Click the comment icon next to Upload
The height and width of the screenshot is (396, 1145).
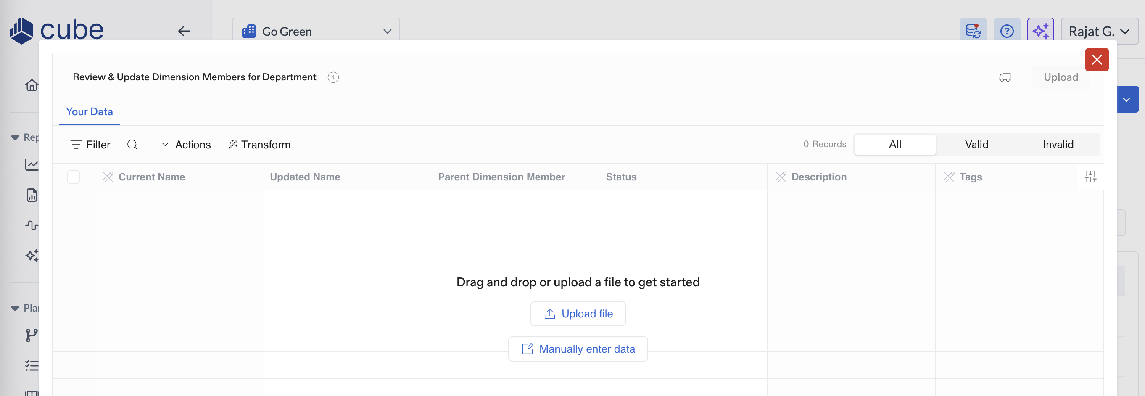[1005, 77]
